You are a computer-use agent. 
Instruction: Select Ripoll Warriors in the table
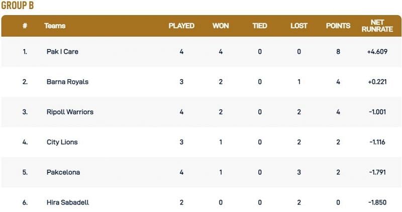70,112
